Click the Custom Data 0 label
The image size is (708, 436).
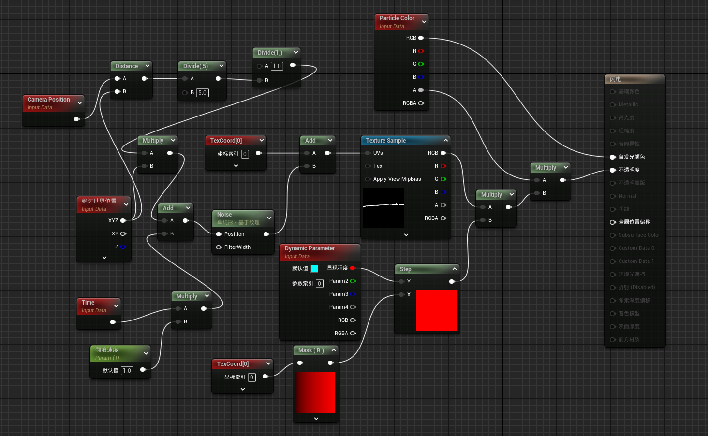tap(636, 248)
